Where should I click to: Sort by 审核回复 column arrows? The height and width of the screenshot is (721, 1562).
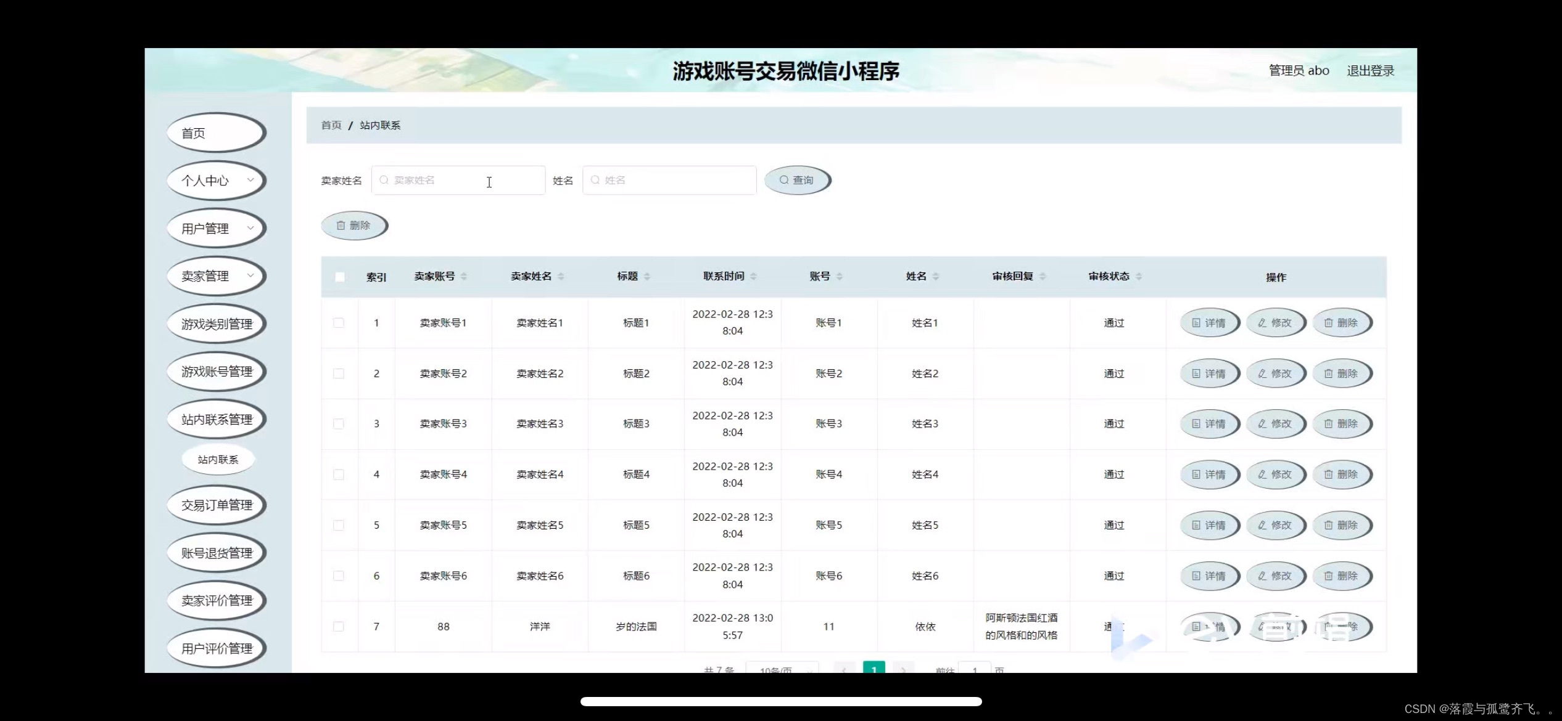[x=1043, y=277]
